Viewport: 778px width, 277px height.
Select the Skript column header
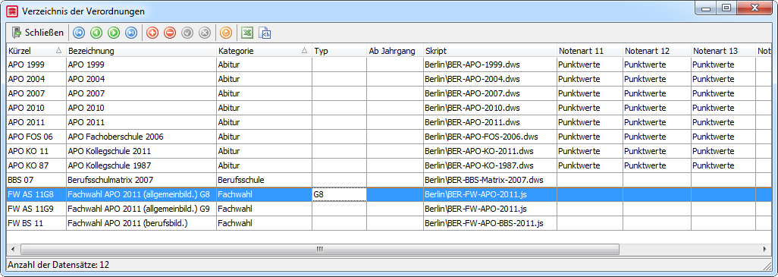click(490, 51)
